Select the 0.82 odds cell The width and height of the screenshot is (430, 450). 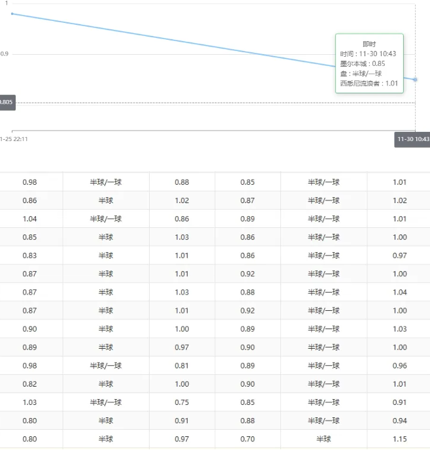click(29, 384)
